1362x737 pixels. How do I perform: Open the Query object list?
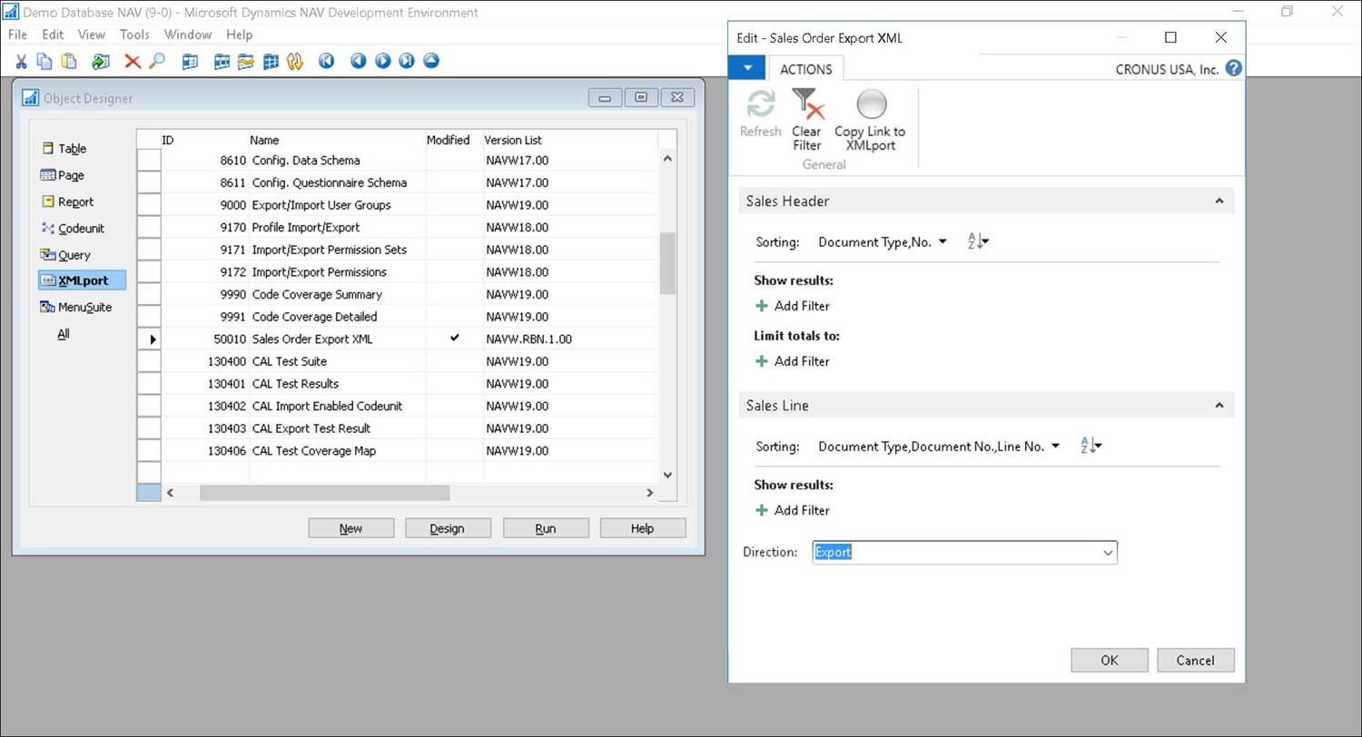(x=74, y=255)
